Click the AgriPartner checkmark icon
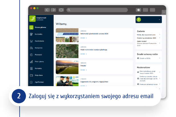 click(x=31, y=82)
